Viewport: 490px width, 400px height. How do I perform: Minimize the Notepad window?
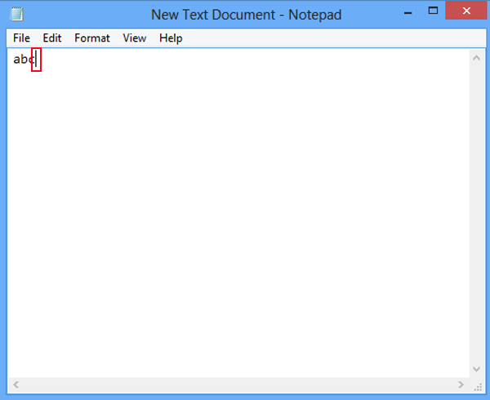(x=408, y=13)
